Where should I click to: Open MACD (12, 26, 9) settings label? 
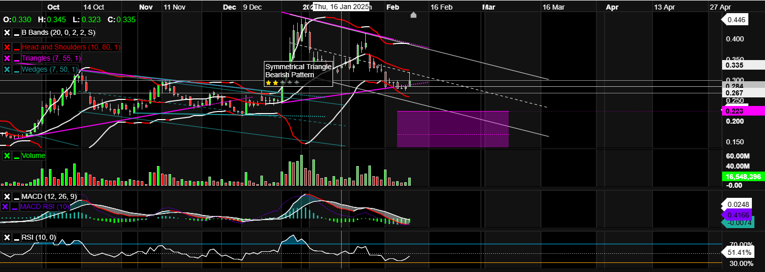coord(48,196)
